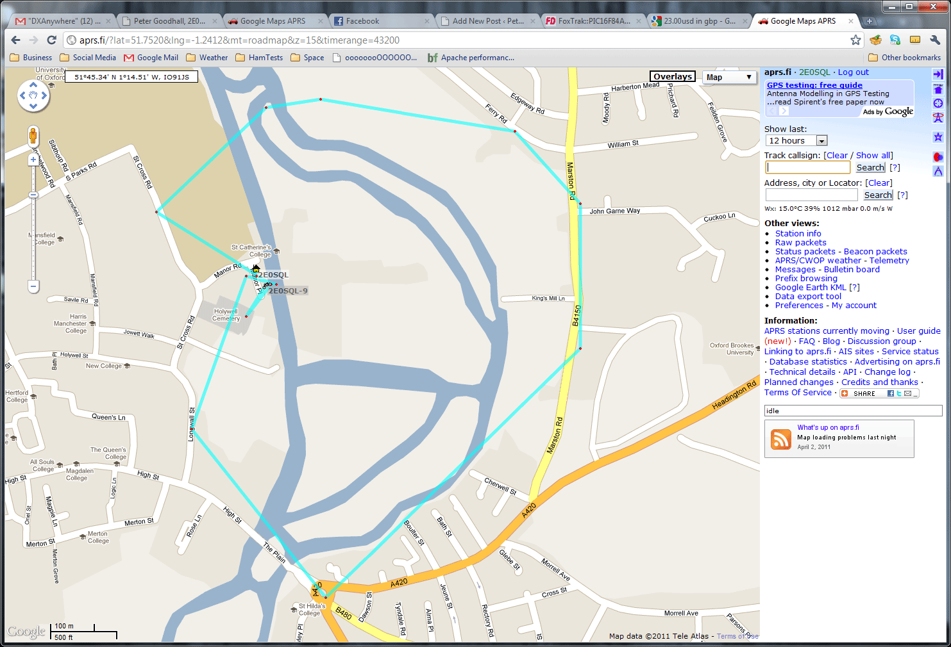Open What's up on aprs.fi link
Image resolution: width=951 pixels, height=647 pixels.
828,427
